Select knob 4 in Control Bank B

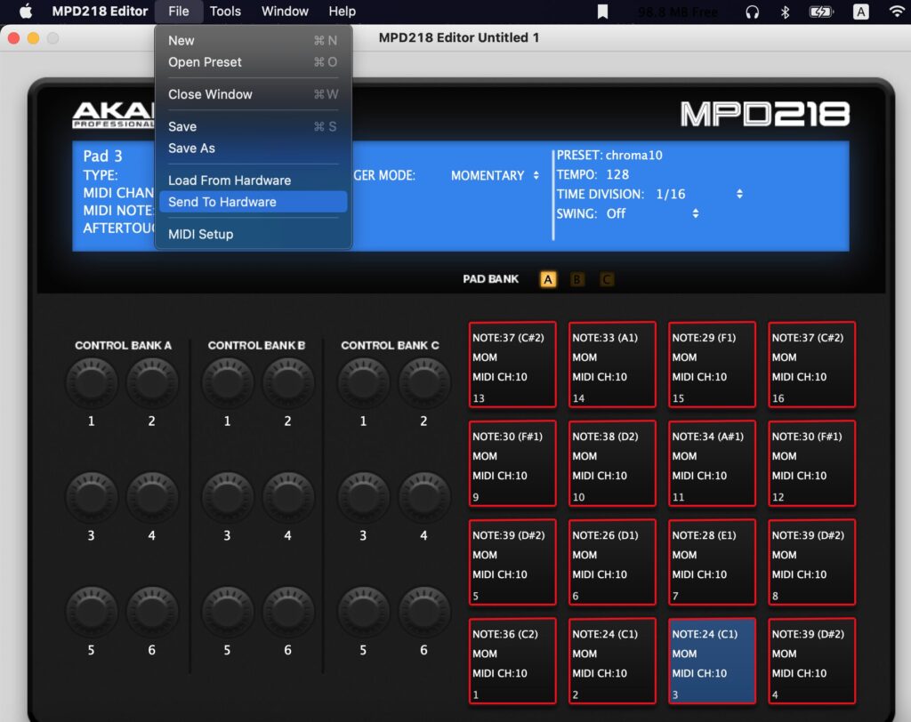(x=287, y=497)
